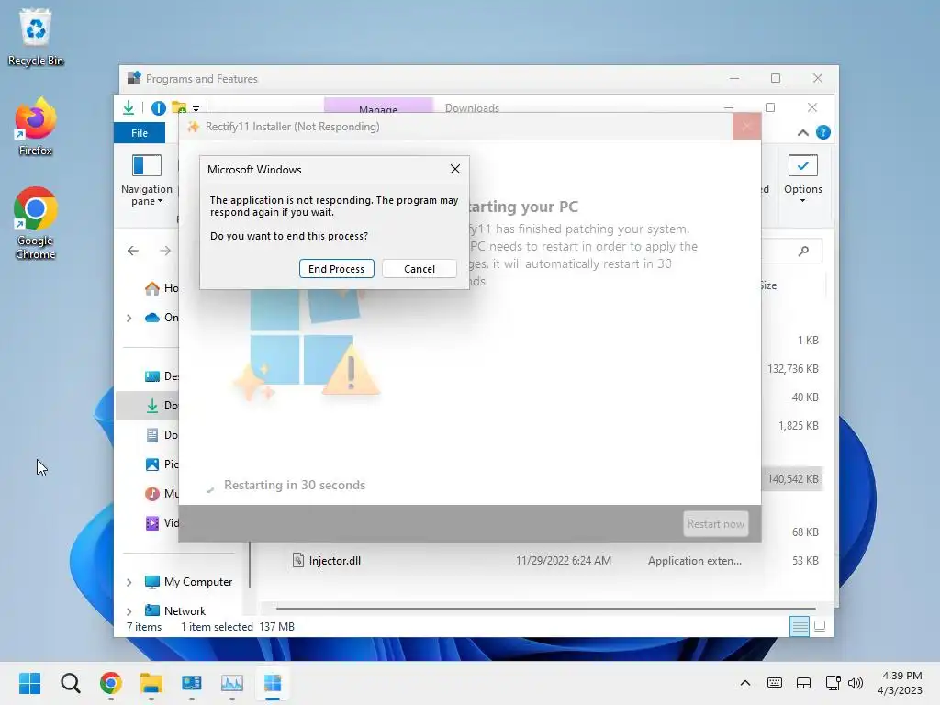Select the Manage ribbon tab
940x705 pixels.
378,106
